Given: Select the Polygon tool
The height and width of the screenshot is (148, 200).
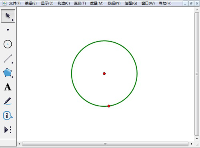Looking at the screenshot, I should (x=8, y=73).
